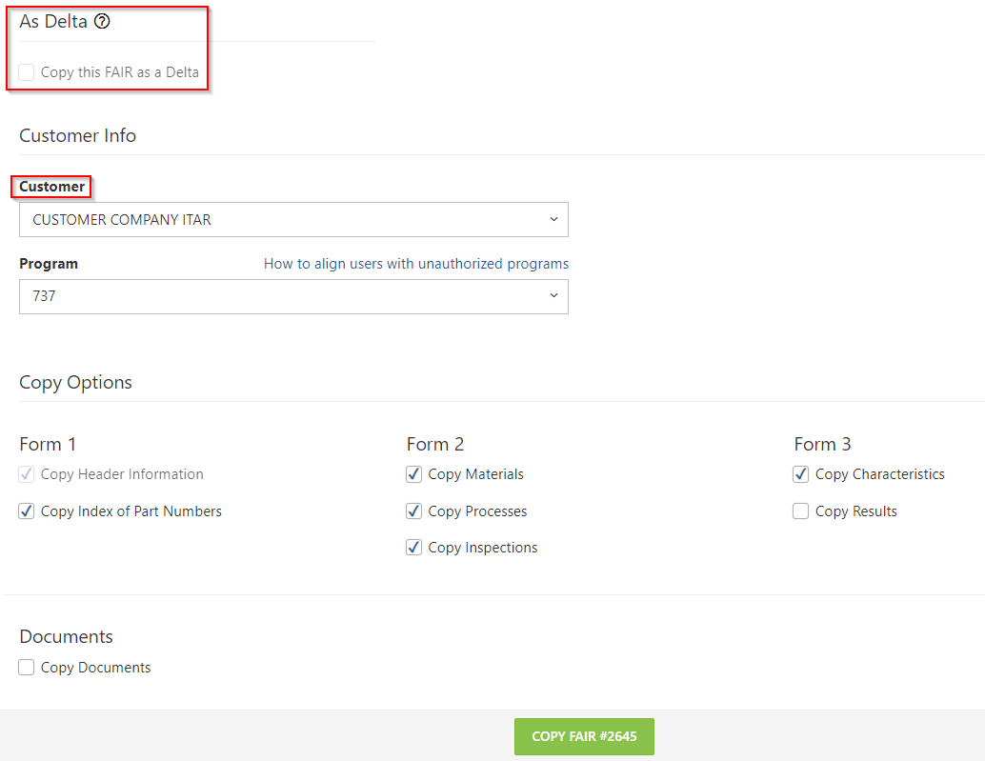Enable the Copy Results checkbox
This screenshot has height=761, width=985.
tap(801, 511)
